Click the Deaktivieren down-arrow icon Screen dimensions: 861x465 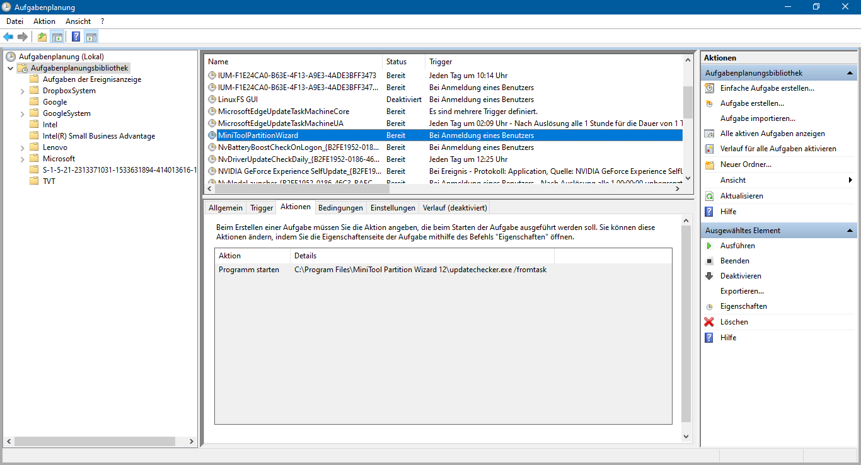(709, 276)
